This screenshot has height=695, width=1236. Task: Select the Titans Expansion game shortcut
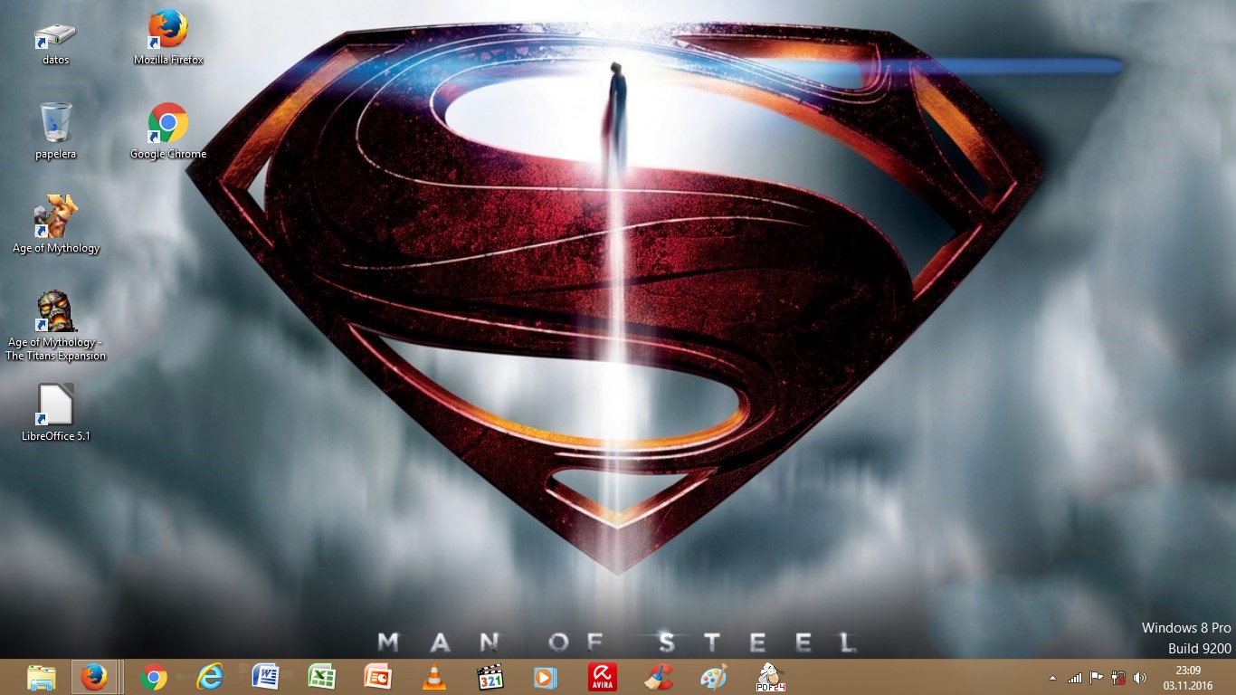(56, 312)
